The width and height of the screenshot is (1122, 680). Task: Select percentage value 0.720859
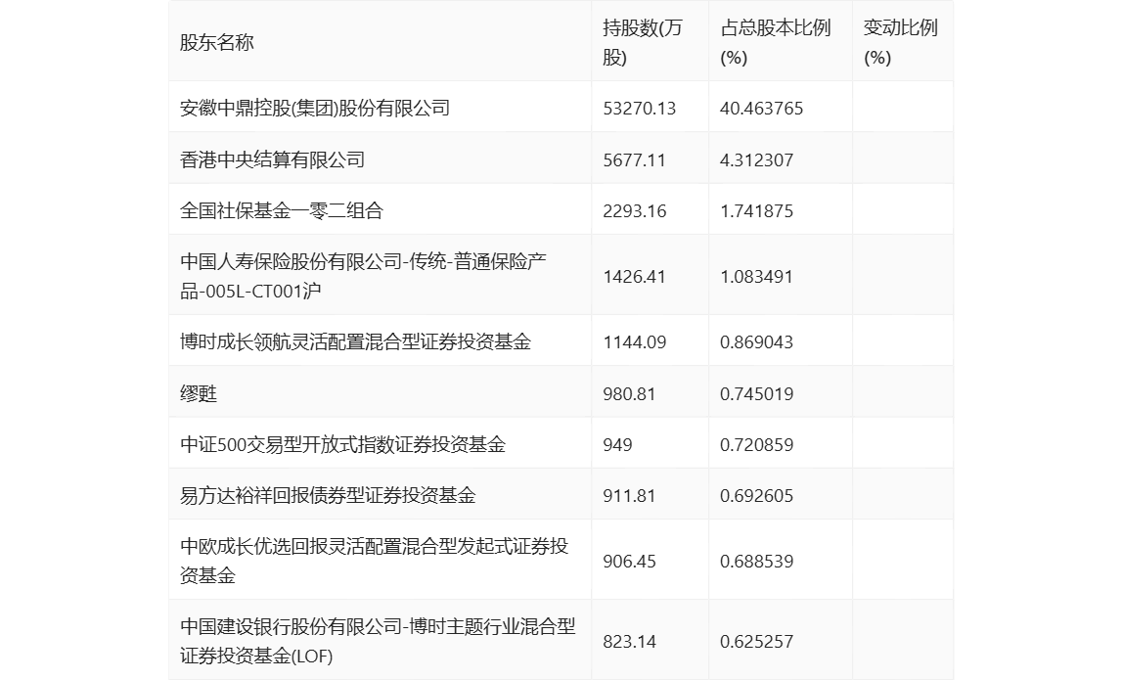(x=756, y=444)
